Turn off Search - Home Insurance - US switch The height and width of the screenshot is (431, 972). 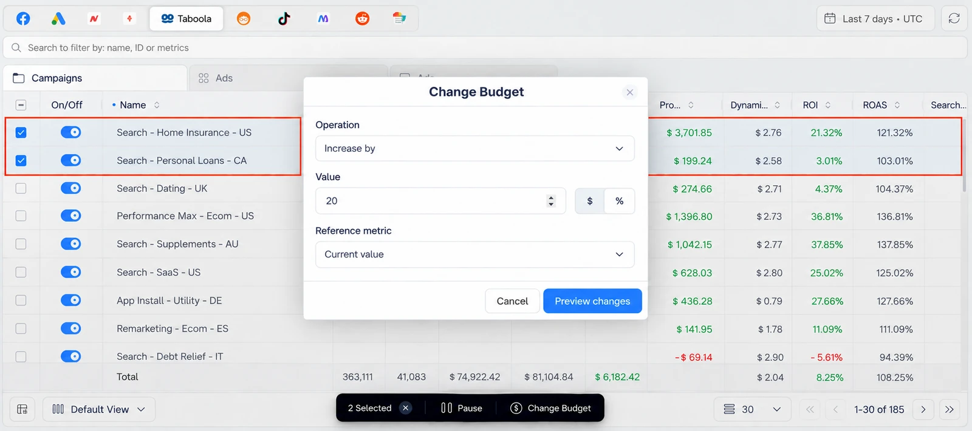click(x=71, y=132)
